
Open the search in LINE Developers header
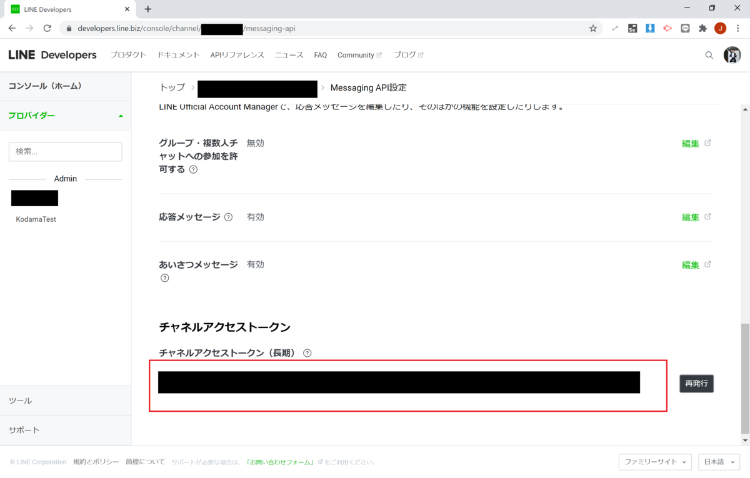pos(709,55)
